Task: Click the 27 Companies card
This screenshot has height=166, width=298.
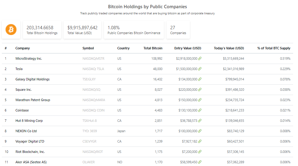Action: 178,30
